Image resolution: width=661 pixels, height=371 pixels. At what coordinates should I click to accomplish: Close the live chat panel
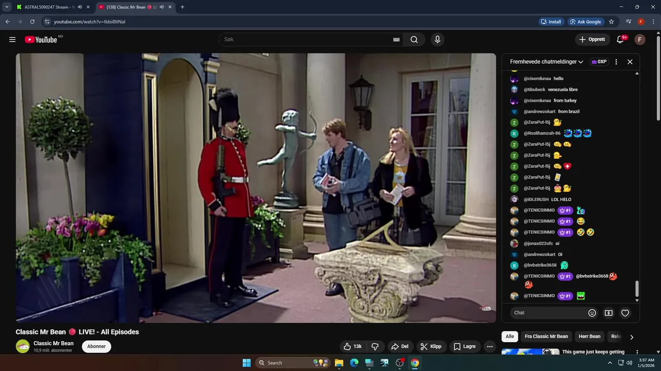point(630,62)
